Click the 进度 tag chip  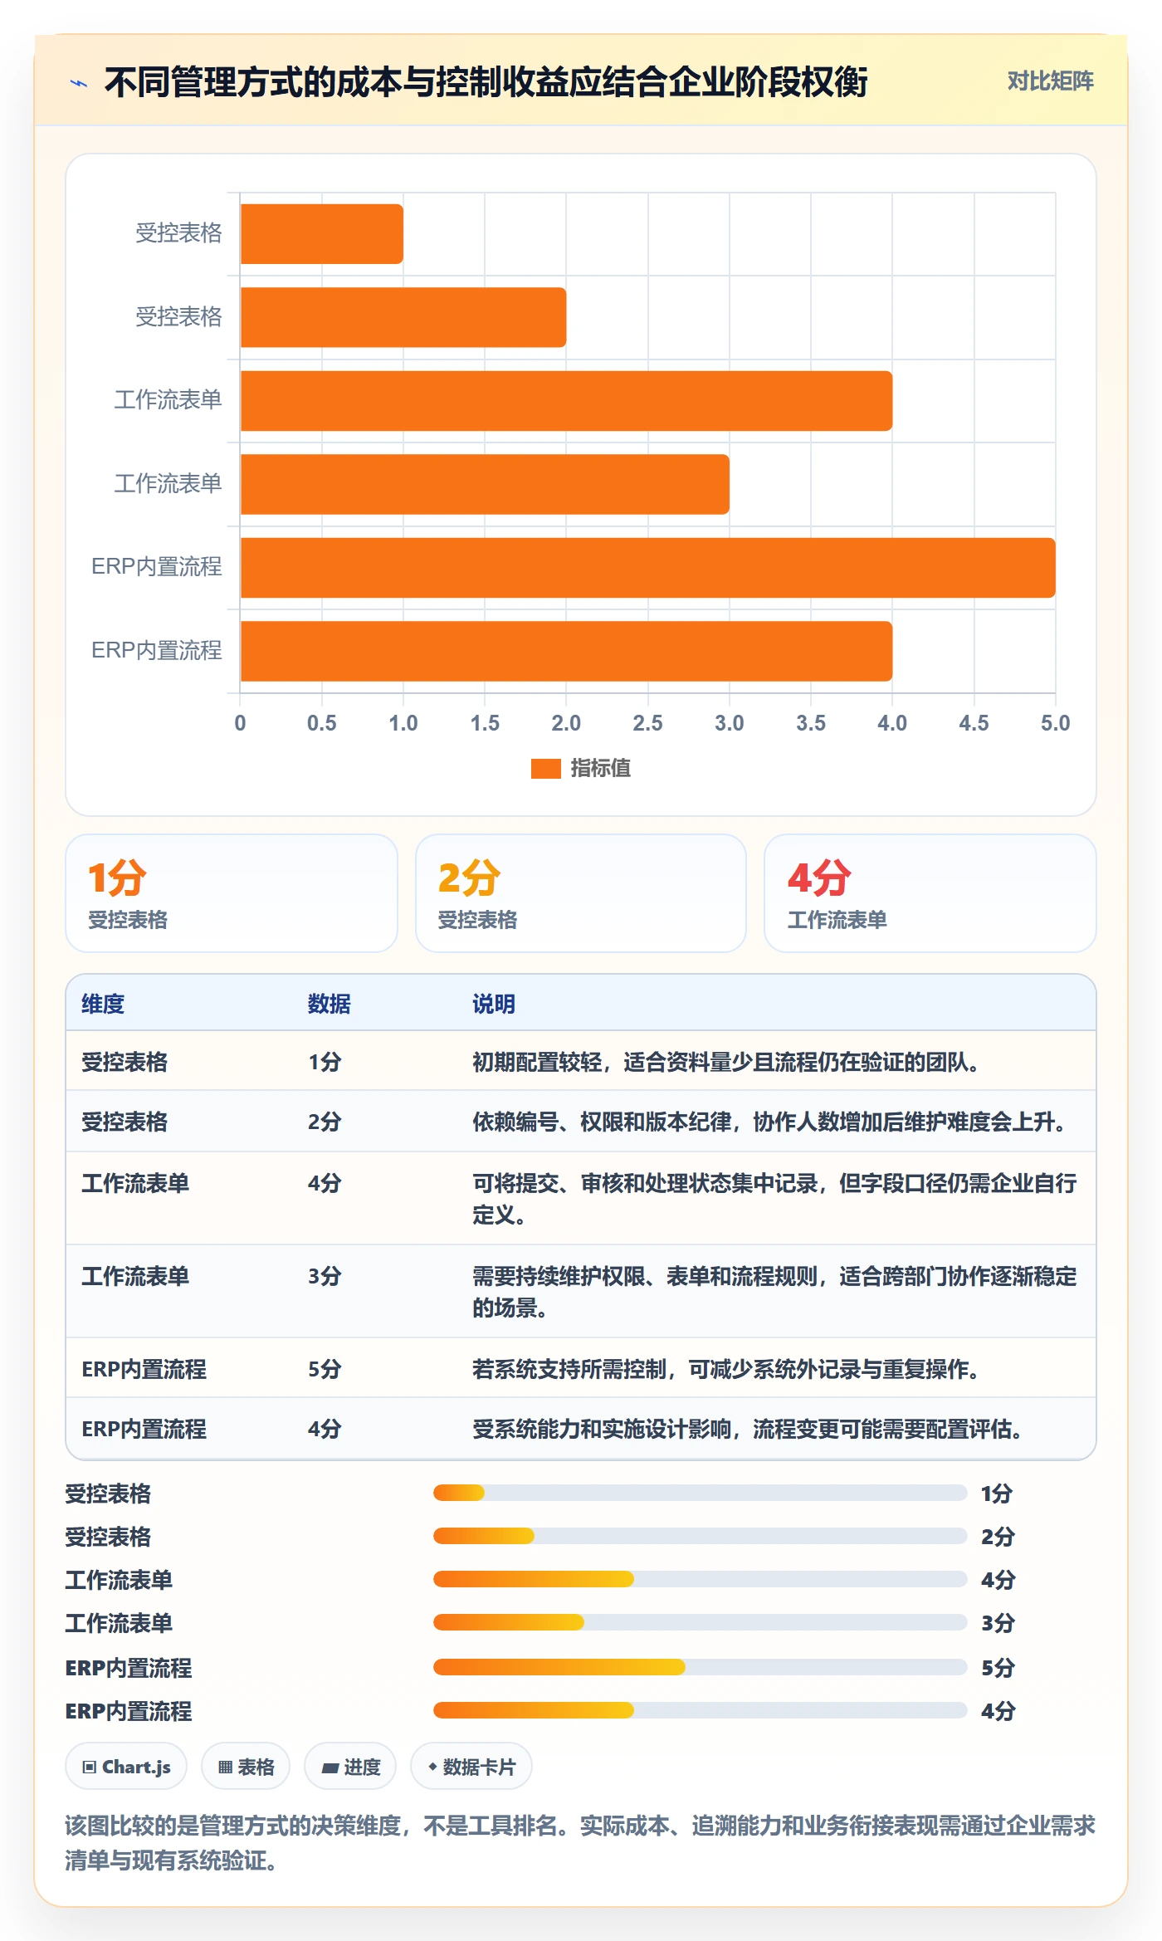pyautogui.click(x=350, y=1767)
